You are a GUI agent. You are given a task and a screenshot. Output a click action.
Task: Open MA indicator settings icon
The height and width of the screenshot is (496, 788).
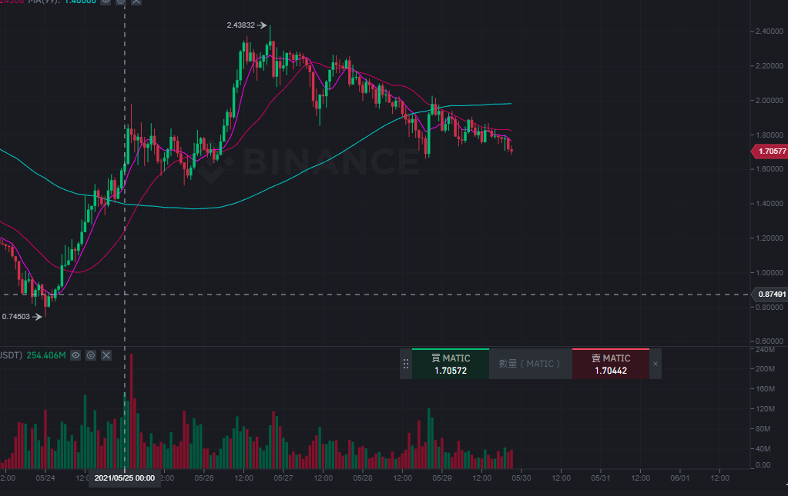[121, 2]
